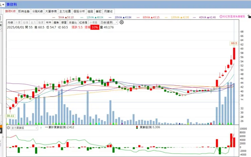Toggle the 均線 moving average overlay

(x=10, y=22)
